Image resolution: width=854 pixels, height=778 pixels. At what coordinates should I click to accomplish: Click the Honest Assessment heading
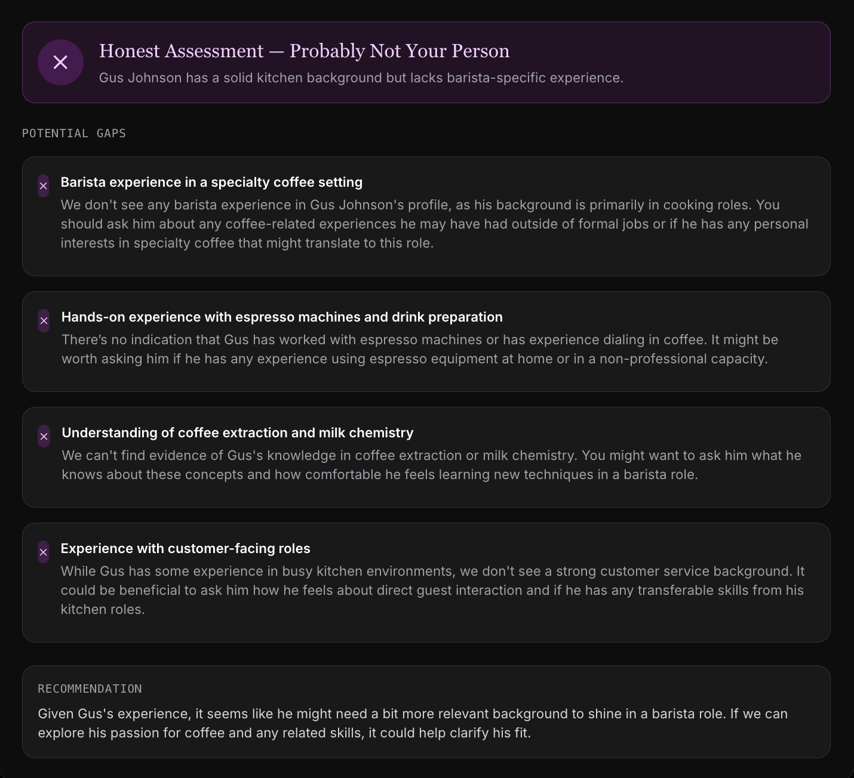(304, 51)
